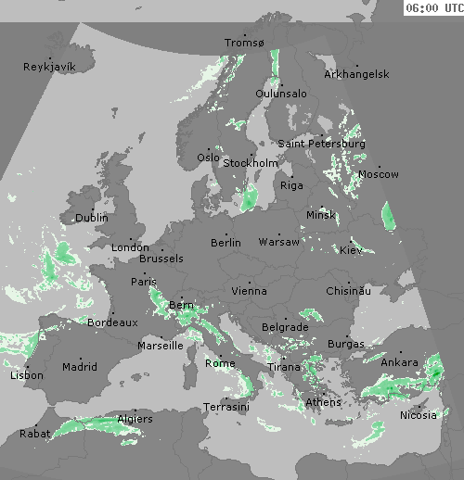Screen dimensions: 464x480
Task: Click the Oulunsalo map label
Action: [281, 94]
